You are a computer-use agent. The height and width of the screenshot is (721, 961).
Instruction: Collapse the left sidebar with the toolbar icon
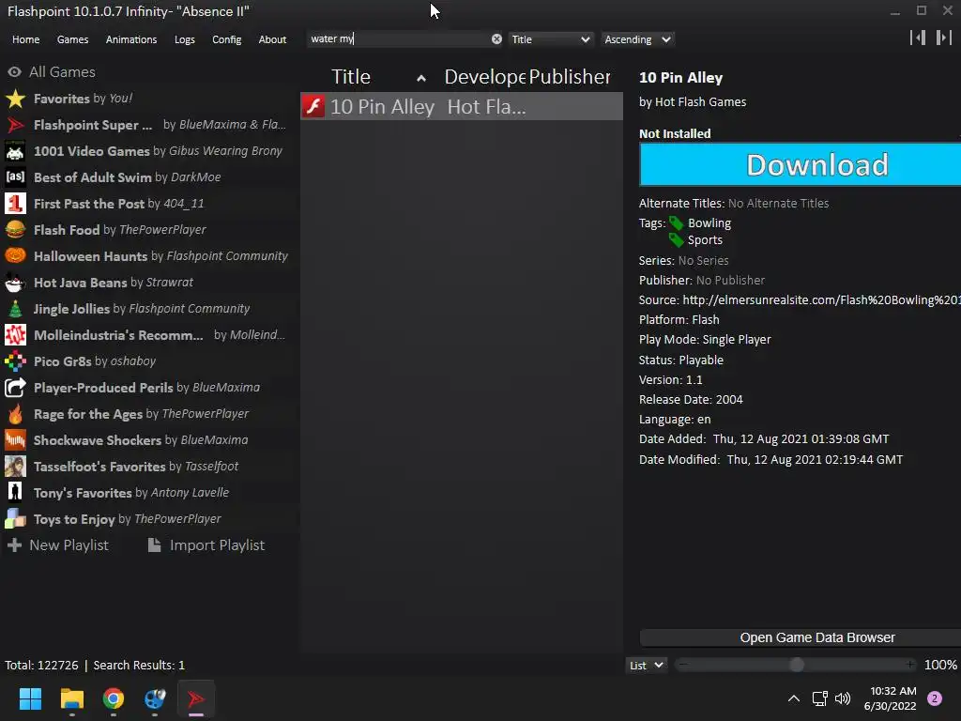tap(918, 38)
